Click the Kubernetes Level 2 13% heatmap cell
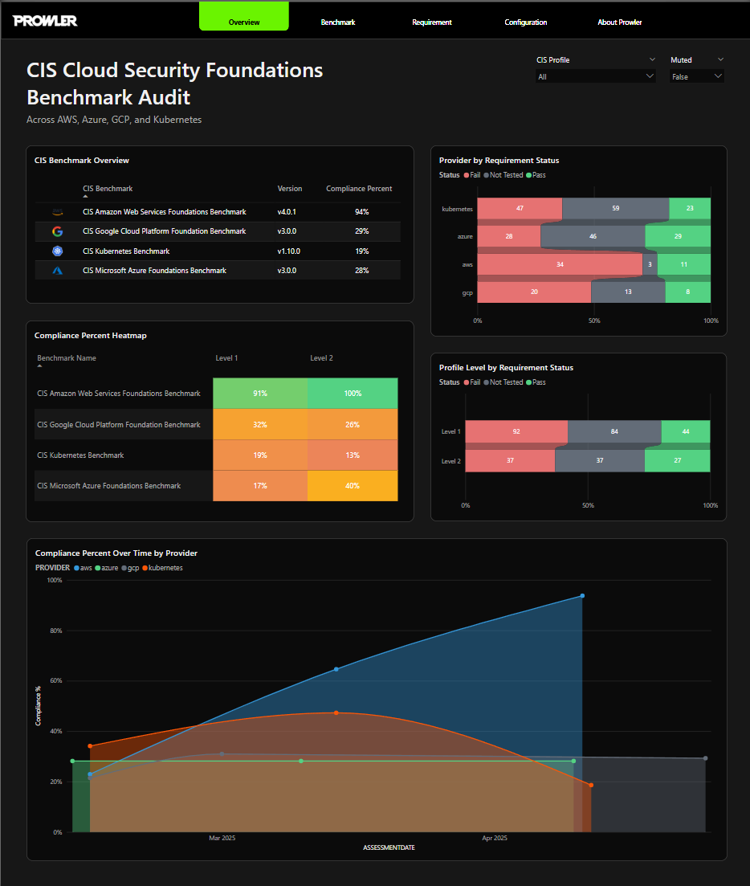 point(353,455)
